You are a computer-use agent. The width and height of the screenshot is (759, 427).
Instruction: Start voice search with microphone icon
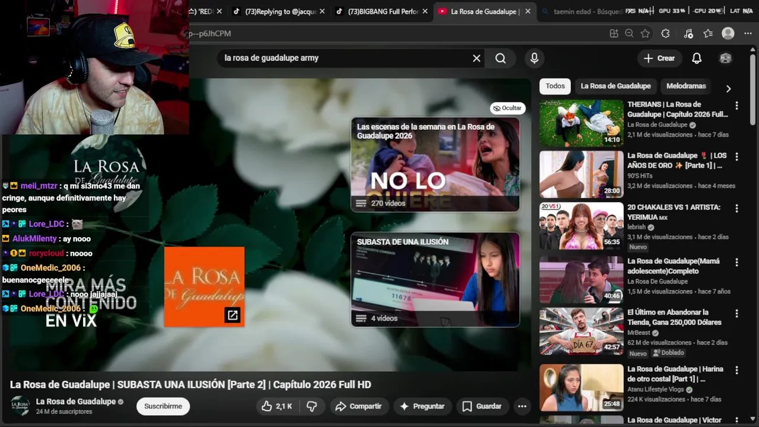point(534,58)
